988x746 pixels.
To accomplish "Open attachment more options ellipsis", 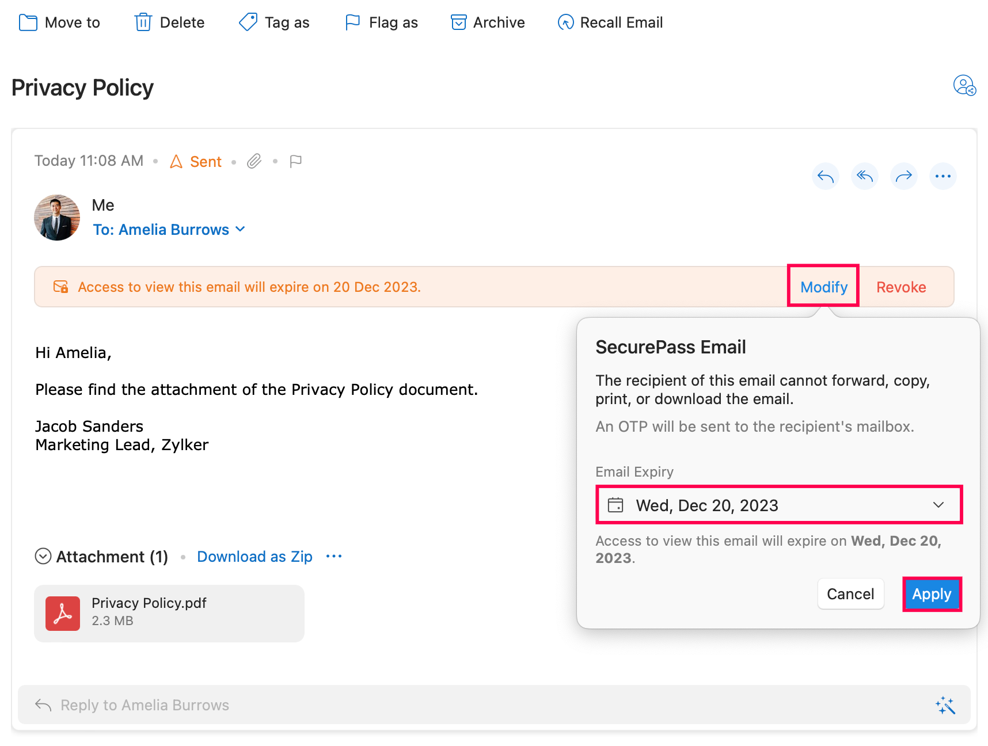I will tap(334, 556).
